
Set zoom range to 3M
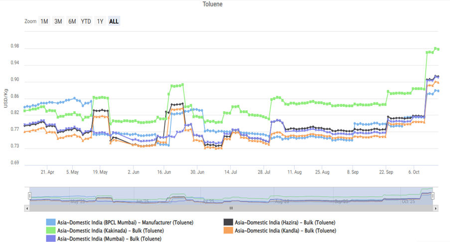[x=58, y=21]
